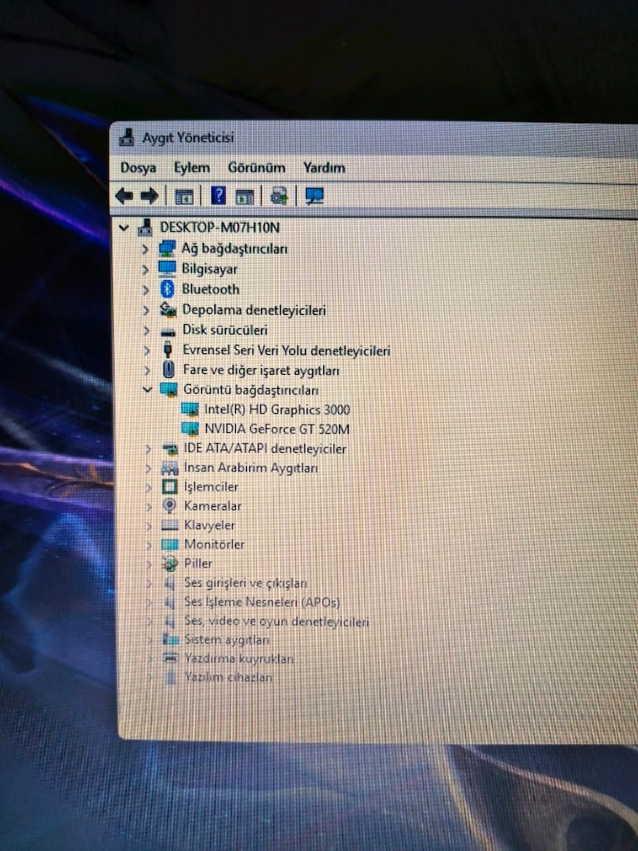Click the show/hide console tree toolbar icon
Viewport: 638px width, 851px height.
coord(184,196)
